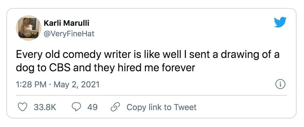Click the divider line above the like count
304x127 pixels.
click(x=152, y=95)
